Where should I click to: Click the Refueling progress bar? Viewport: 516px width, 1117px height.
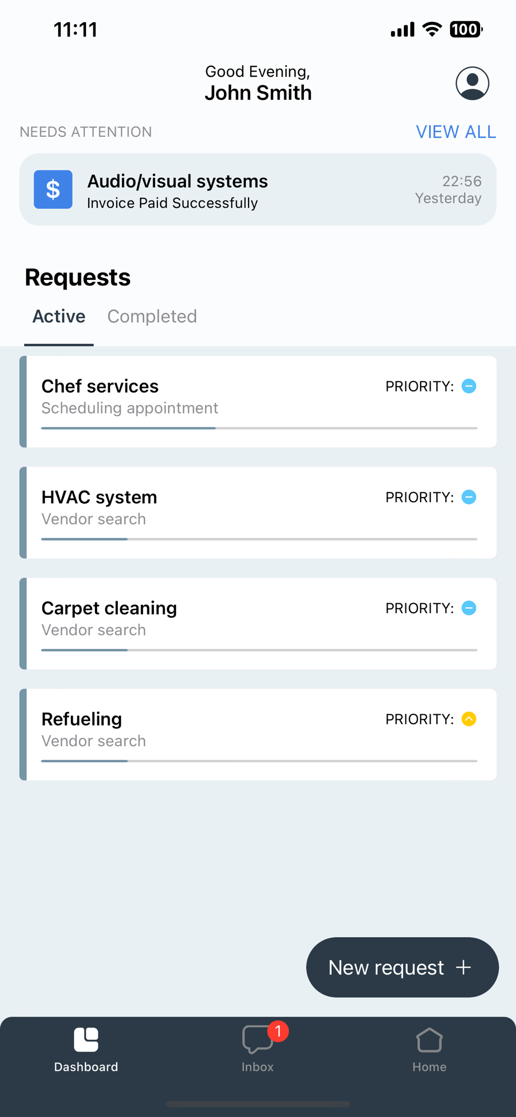[259, 761]
